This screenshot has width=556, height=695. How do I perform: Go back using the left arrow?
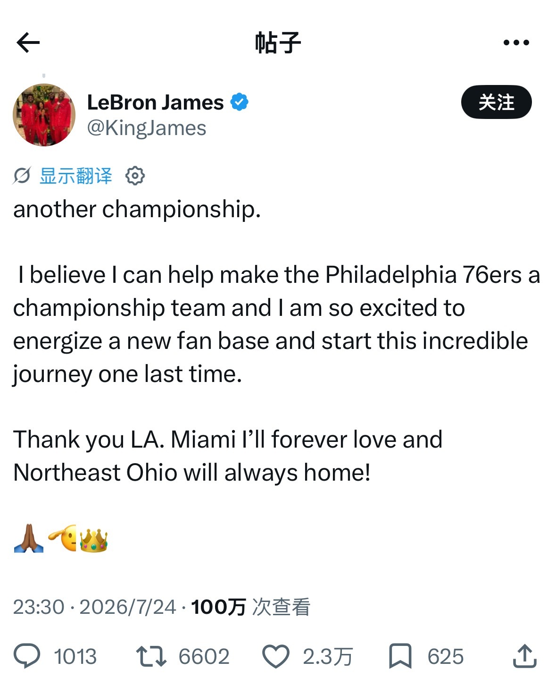[x=28, y=43]
